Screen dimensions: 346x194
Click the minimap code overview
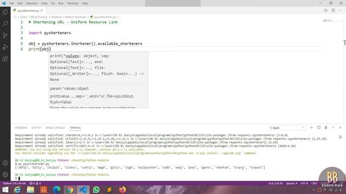coord(328,20)
